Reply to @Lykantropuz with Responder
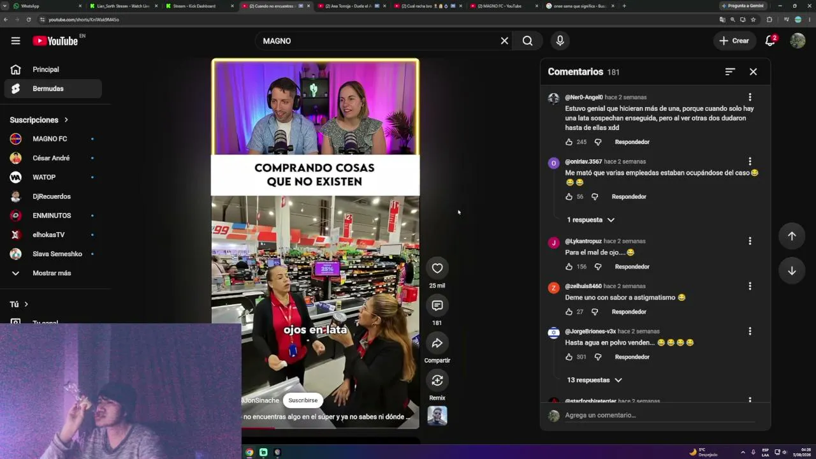 pyautogui.click(x=632, y=267)
